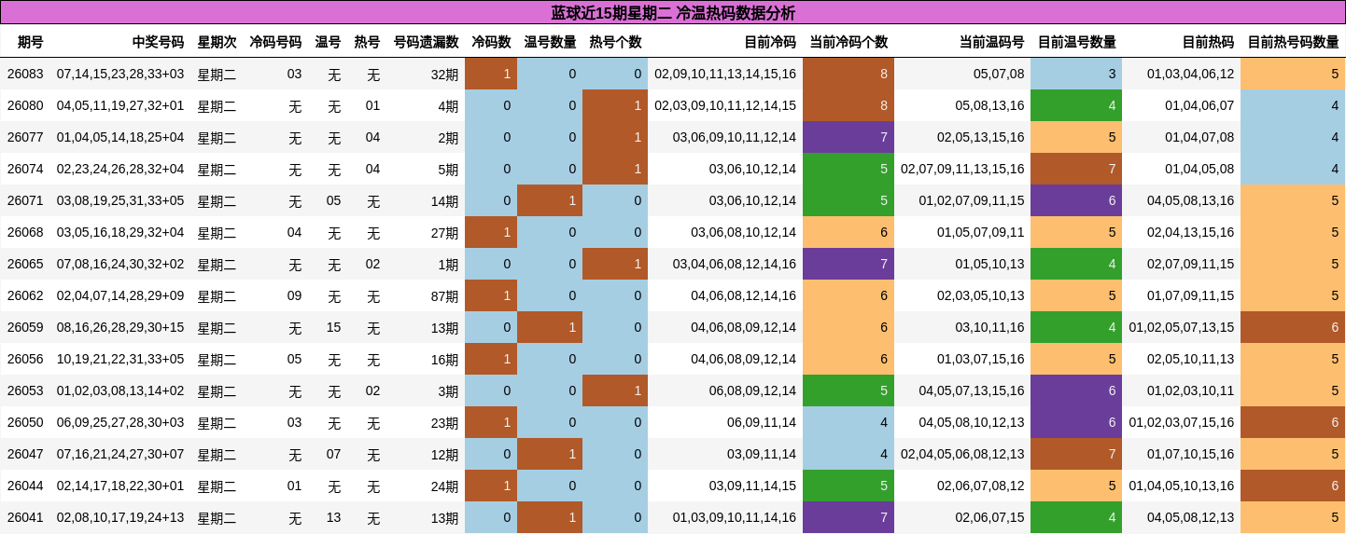Click the 中奖号码 column header
This screenshot has height=534, width=1346.
tap(158, 42)
